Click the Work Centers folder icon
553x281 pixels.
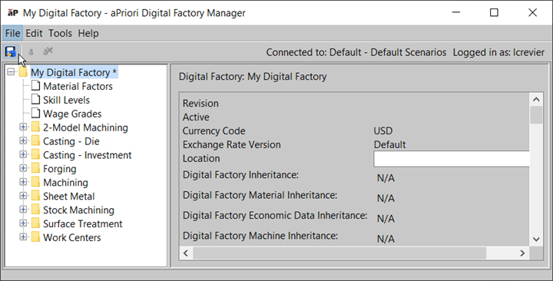click(x=35, y=237)
